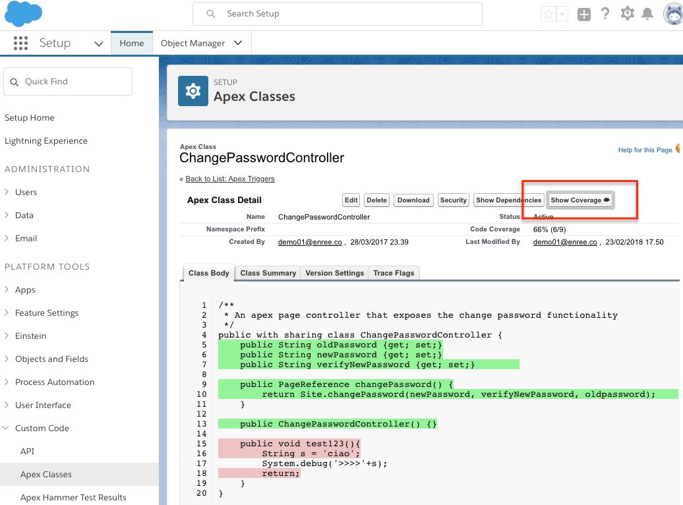Click the favorites star icon
The height and width of the screenshot is (505, 683).
pyautogui.click(x=549, y=14)
